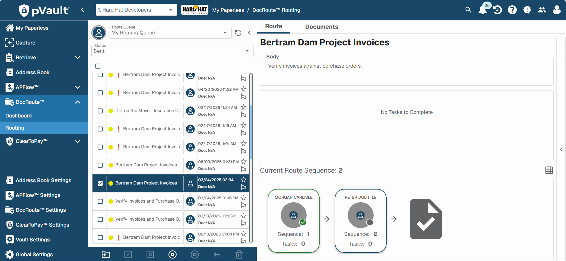Expand the Retrieve menu
This screenshot has width=566, height=261.
coord(78,58)
